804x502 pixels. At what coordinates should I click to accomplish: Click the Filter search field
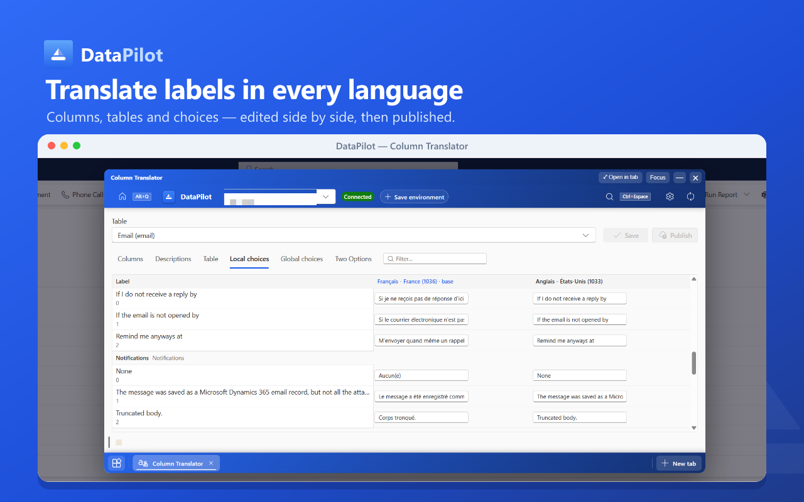pos(435,259)
